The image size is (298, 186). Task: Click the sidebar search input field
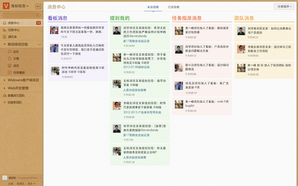[x=21, y=15]
